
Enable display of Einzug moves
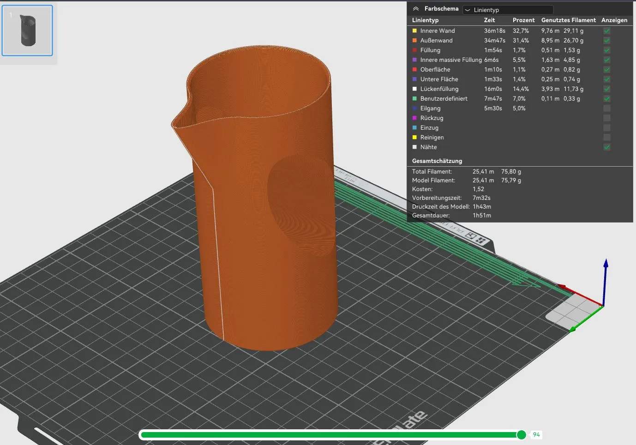[x=607, y=128]
